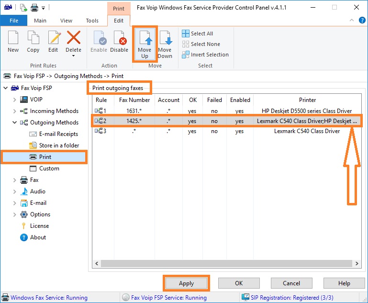This screenshot has width=368, height=303.
Task: Select the E-mail tree item
Action: pyautogui.click(x=33, y=203)
